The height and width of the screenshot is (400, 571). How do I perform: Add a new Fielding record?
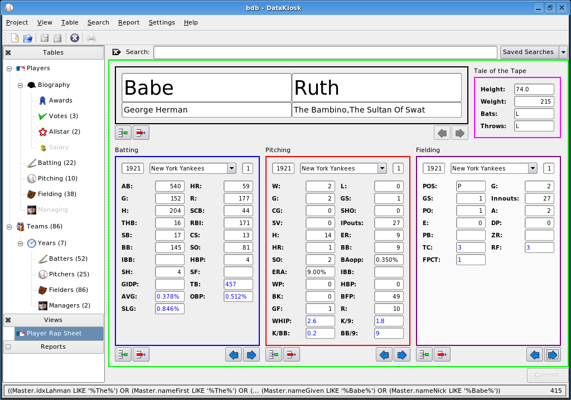(x=424, y=354)
